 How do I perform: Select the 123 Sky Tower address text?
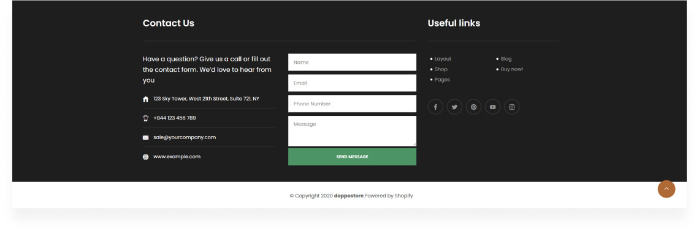click(206, 99)
